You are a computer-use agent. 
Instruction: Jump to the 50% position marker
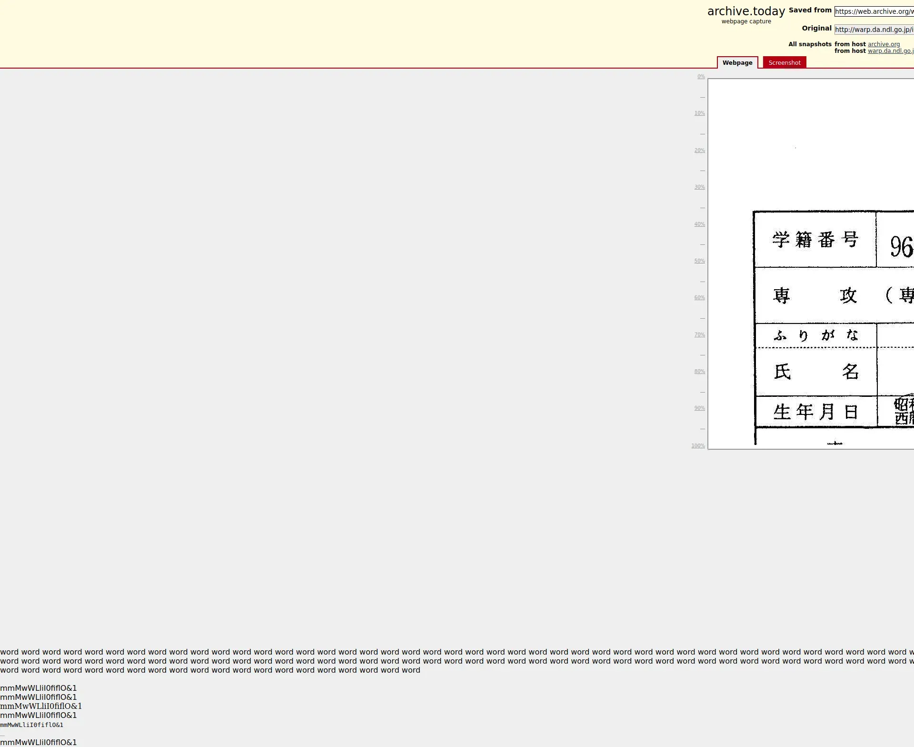pos(699,261)
